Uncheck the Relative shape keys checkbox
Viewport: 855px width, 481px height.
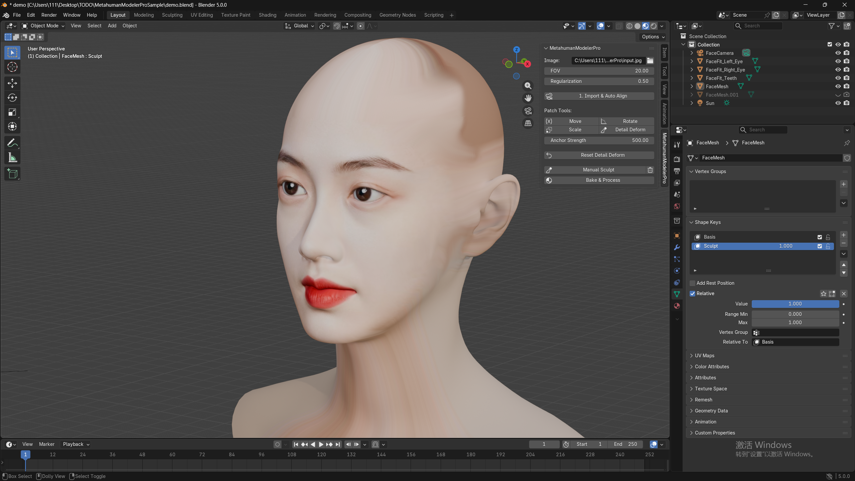693,293
